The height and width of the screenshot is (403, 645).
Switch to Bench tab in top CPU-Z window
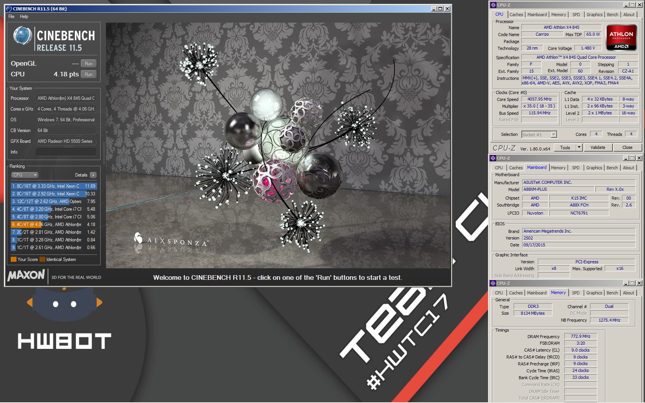(612, 15)
